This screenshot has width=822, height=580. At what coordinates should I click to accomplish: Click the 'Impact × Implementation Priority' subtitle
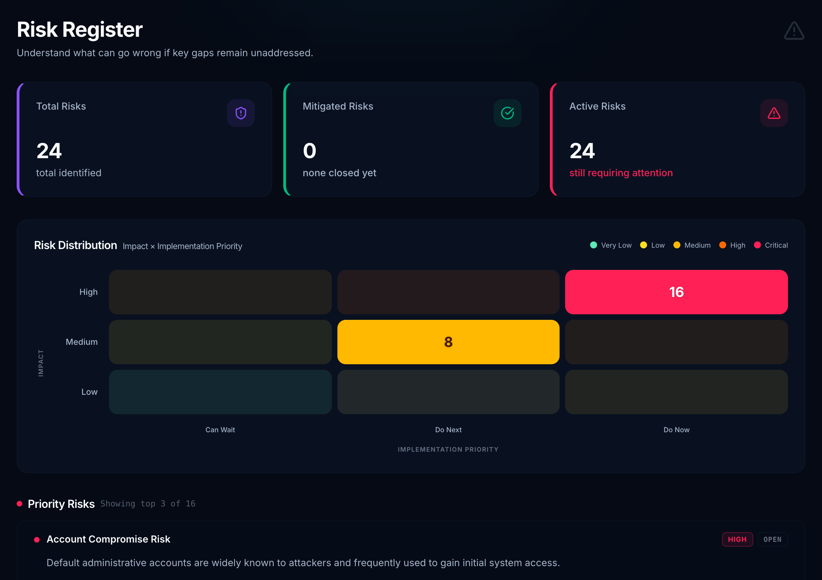(x=182, y=246)
